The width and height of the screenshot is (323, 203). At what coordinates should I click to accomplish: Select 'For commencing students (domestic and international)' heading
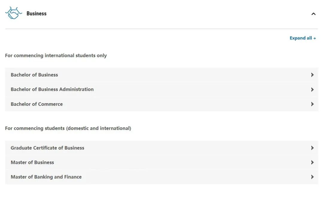click(68, 128)
